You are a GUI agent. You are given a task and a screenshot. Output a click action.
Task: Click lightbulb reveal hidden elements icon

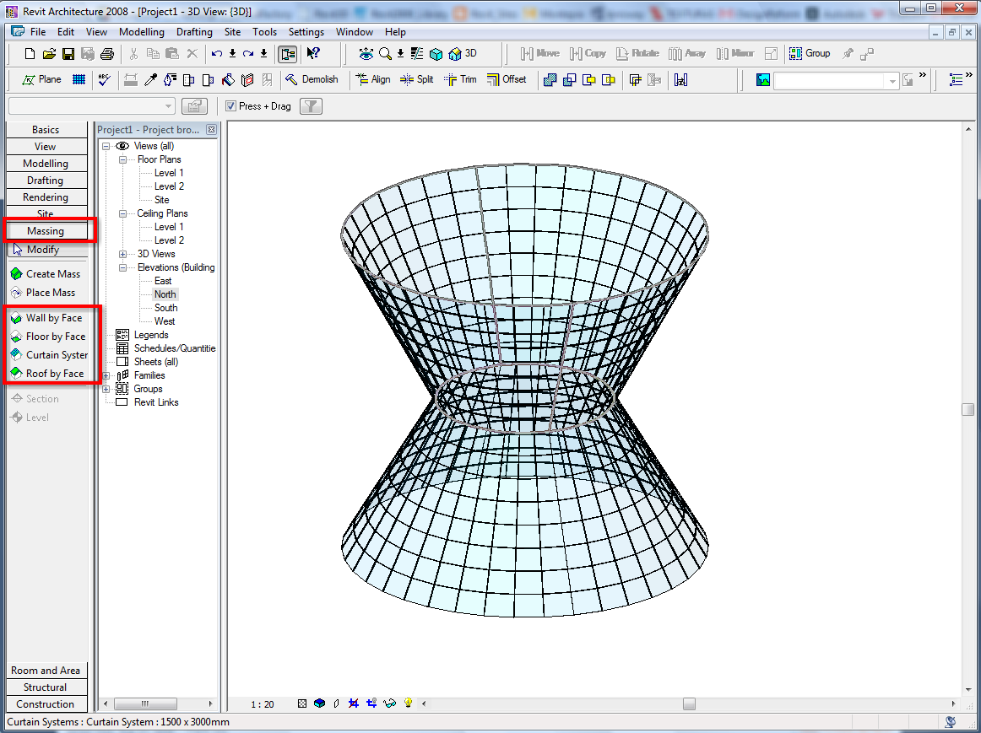(408, 703)
